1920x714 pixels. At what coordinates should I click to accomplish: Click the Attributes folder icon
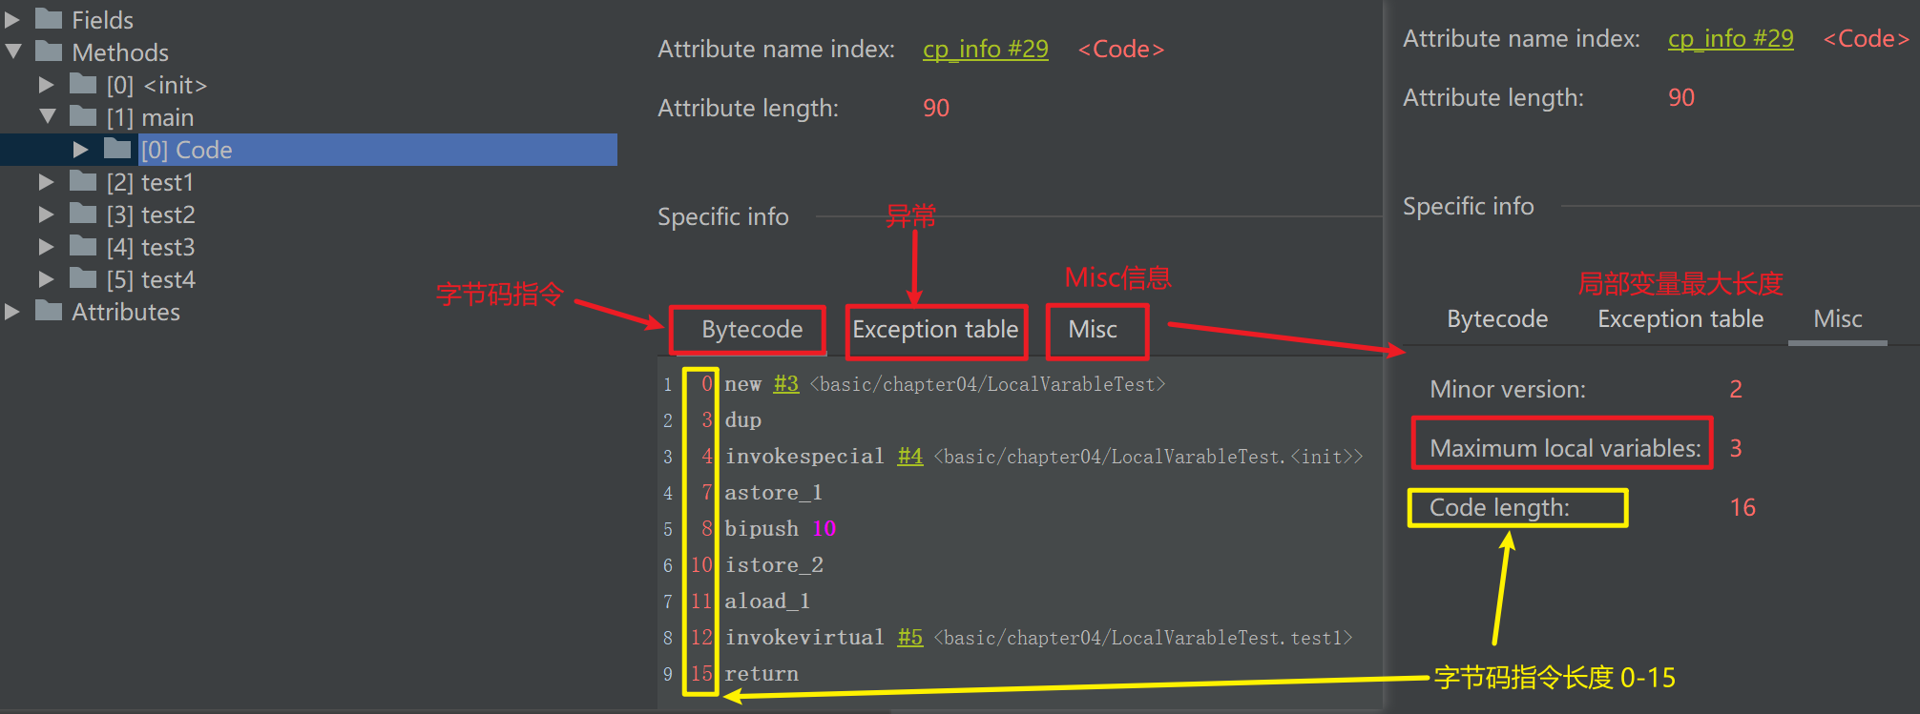click(x=49, y=311)
